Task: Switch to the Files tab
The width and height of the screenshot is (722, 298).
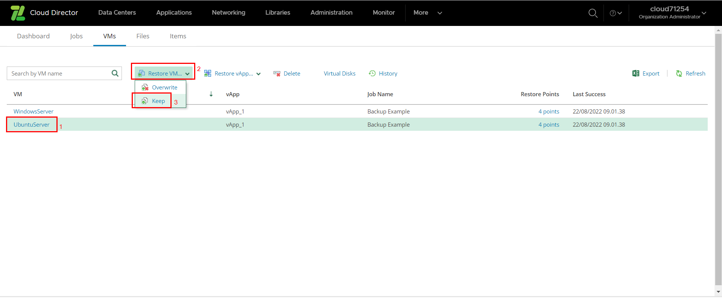Action: [143, 36]
